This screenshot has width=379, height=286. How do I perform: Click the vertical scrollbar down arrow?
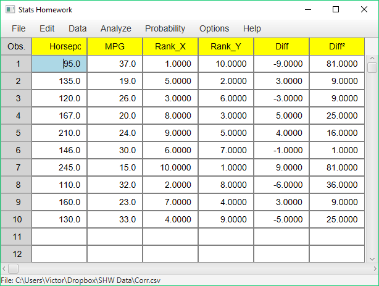point(372,259)
